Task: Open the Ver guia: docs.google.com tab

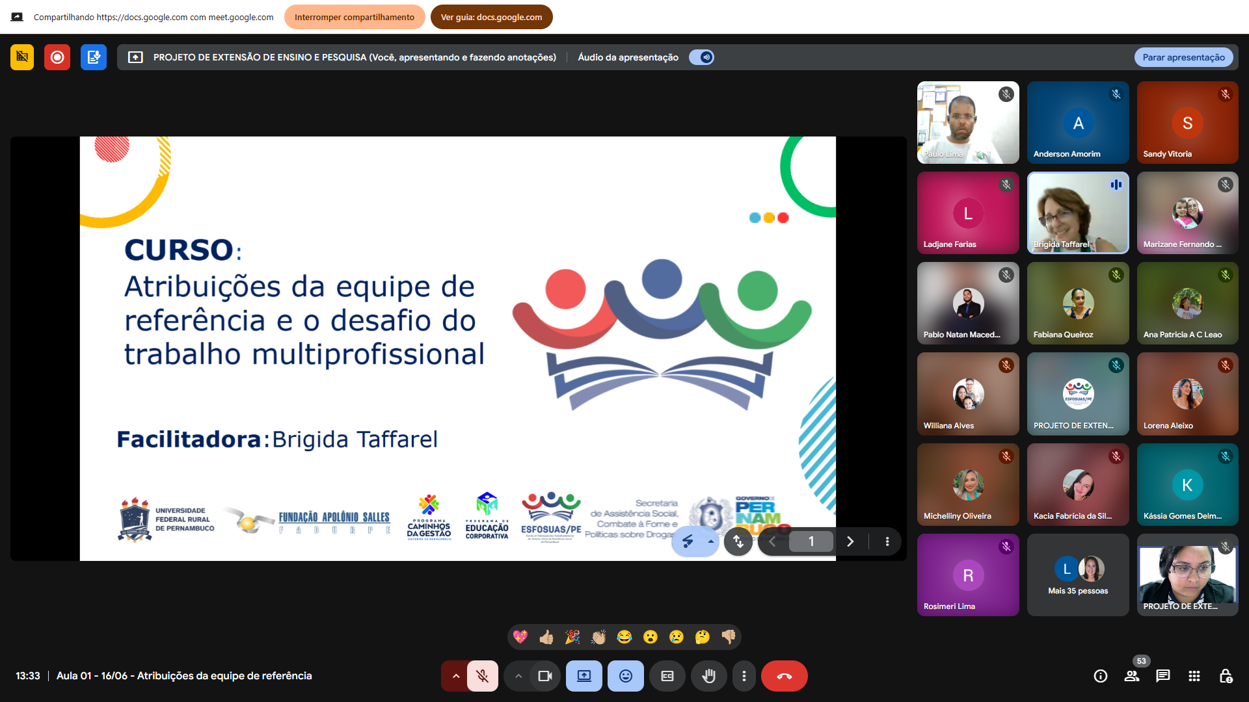Action: point(491,17)
